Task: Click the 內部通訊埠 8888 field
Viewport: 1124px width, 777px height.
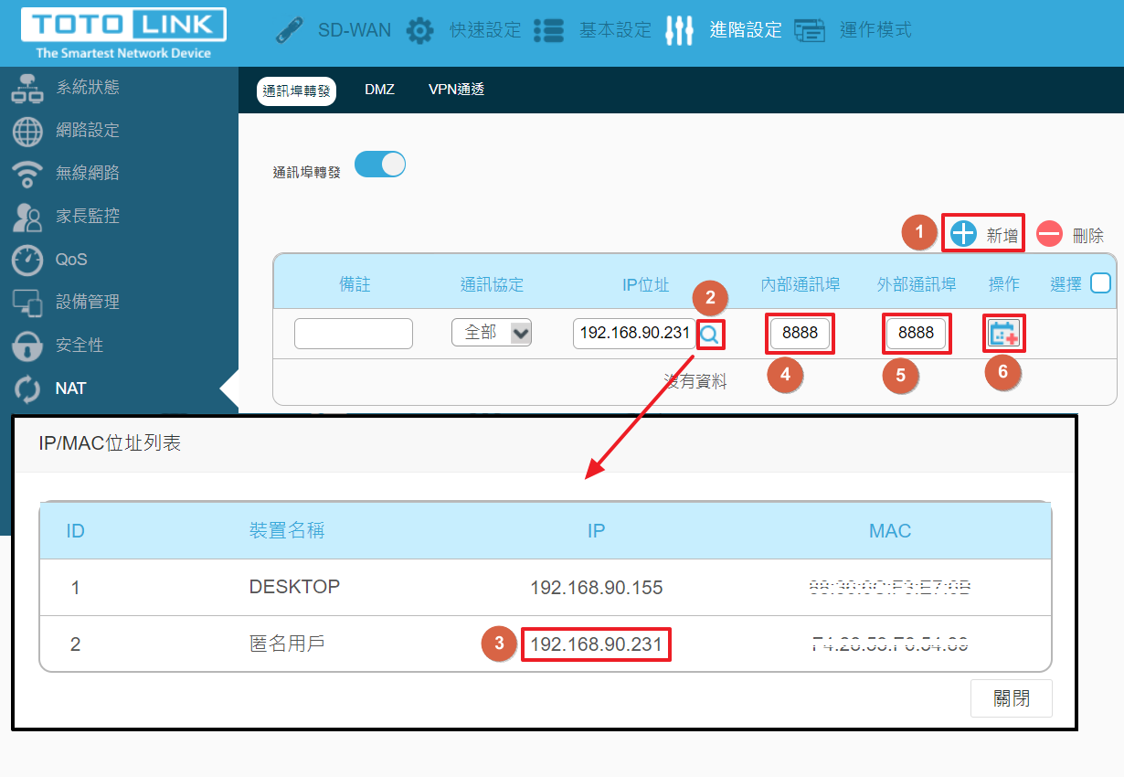Action: tap(801, 334)
